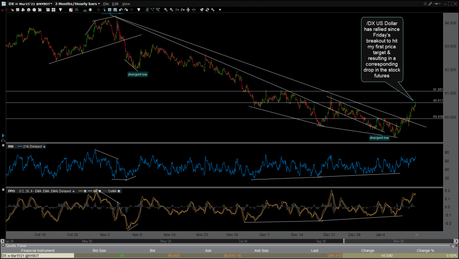Click the plus icon on the time axis

[x=417, y=235]
